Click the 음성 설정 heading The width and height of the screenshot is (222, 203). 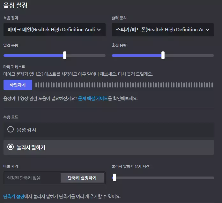[15, 5]
